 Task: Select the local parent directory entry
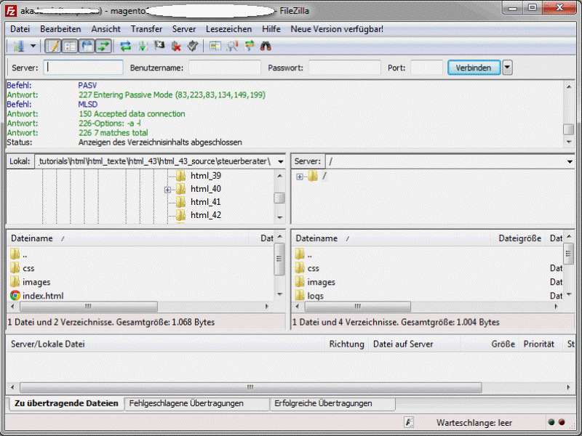25,254
